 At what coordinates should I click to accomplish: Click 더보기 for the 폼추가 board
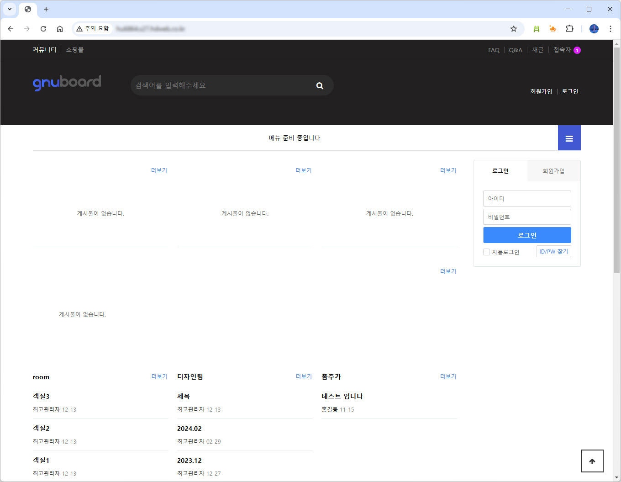tap(448, 376)
